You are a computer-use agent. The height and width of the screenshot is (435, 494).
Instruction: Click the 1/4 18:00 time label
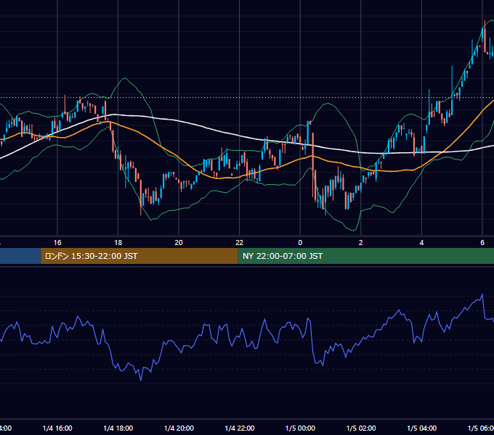point(118,428)
